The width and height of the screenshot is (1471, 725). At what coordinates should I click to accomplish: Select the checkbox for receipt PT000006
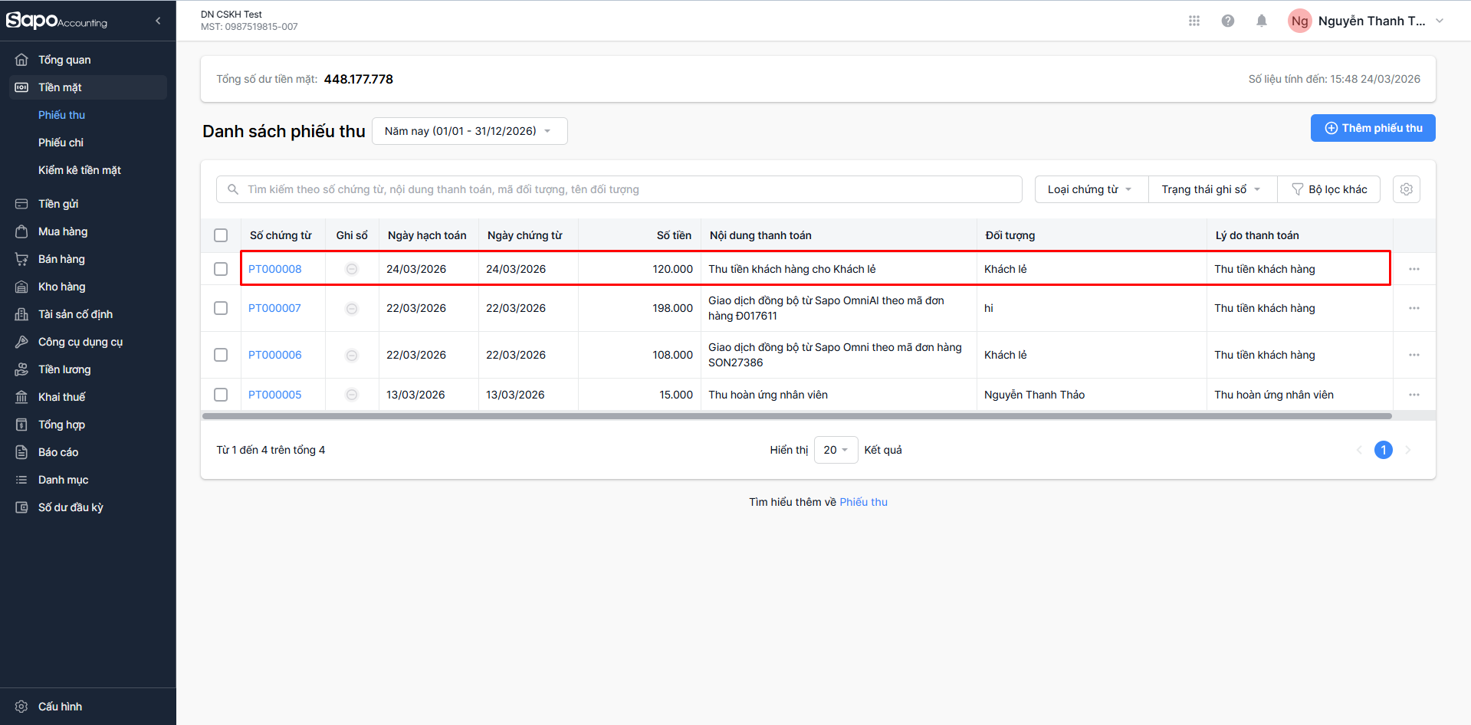tap(221, 355)
